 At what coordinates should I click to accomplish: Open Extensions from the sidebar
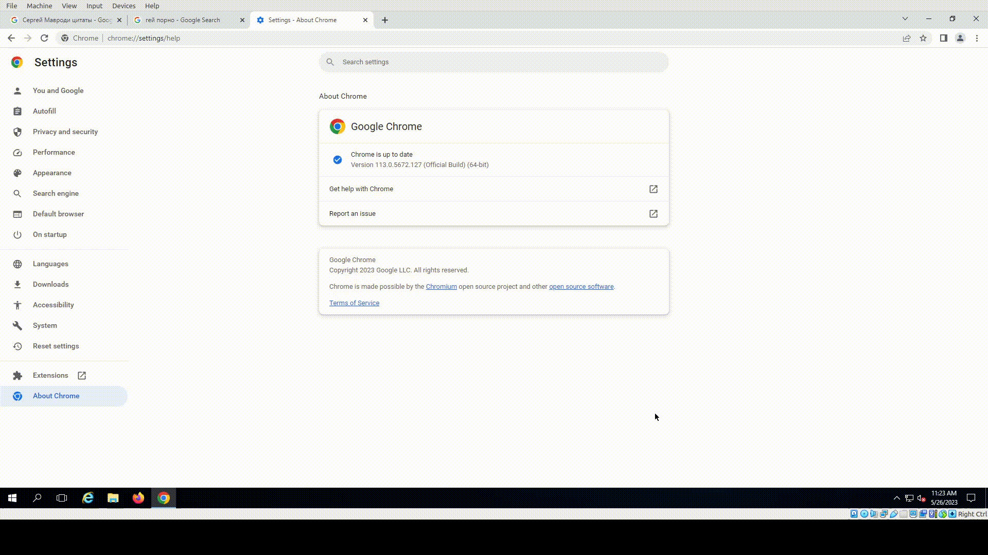pos(50,375)
